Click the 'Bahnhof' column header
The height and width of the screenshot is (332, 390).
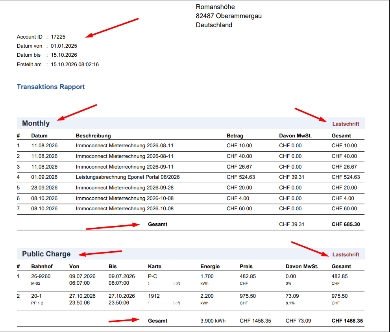tap(42, 266)
